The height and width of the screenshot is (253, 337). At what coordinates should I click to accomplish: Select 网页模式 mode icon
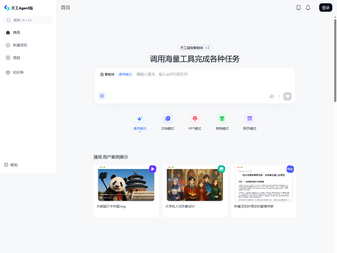249,118
